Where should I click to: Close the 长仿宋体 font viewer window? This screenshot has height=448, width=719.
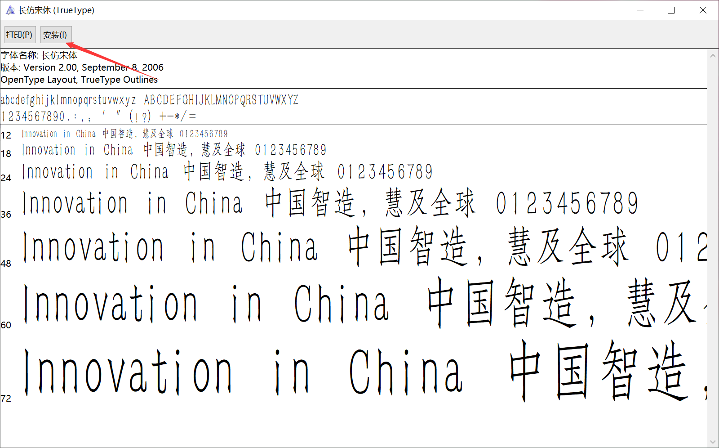pyautogui.click(x=703, y=10)
